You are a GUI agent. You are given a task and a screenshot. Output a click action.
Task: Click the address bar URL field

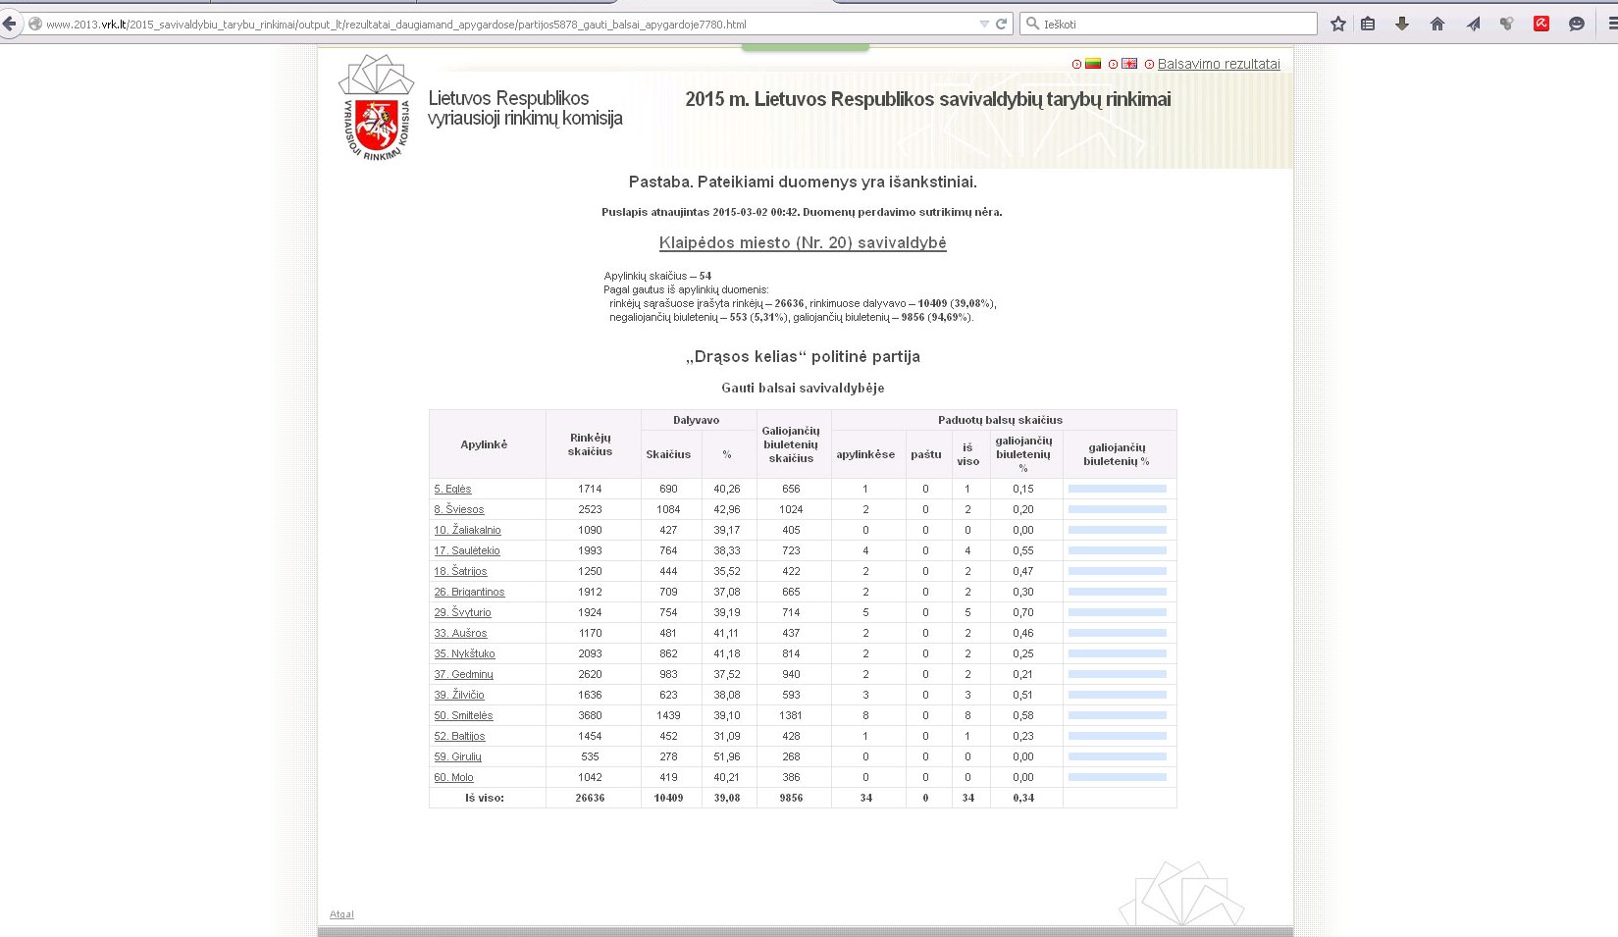point(491,24)
